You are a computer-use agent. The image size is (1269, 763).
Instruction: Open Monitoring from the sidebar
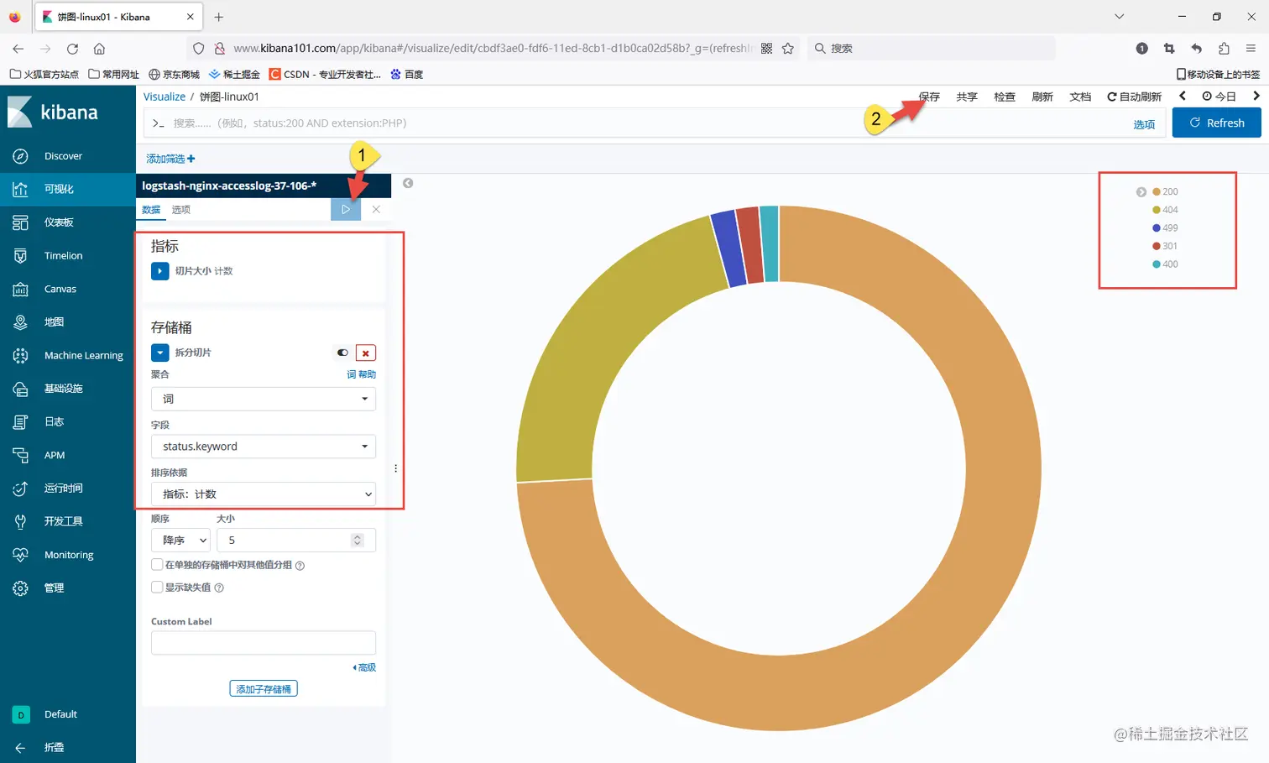[x=69, y=555]
